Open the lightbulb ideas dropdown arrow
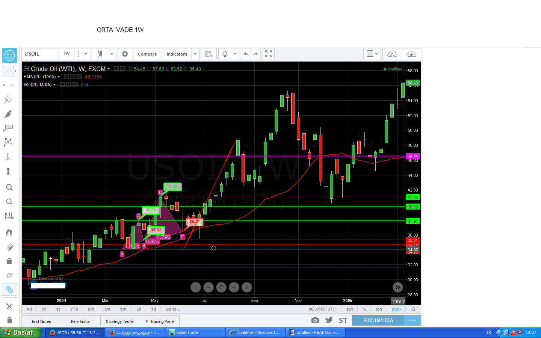Viewport: 541px width, 338px height. 235,54
